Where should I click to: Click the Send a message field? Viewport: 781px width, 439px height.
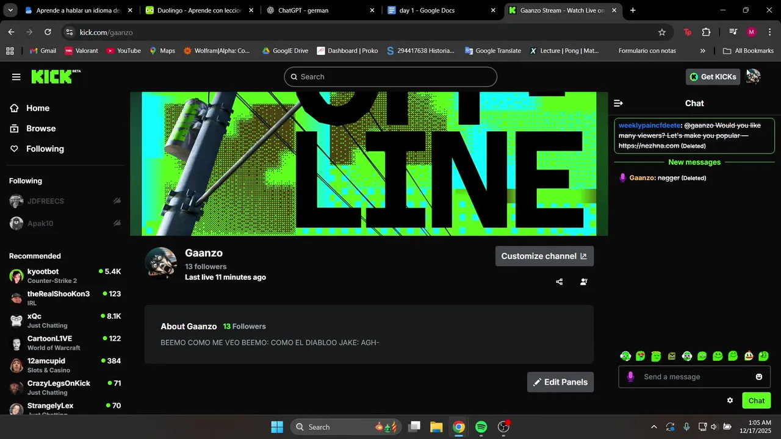click(x=694, y=377)
